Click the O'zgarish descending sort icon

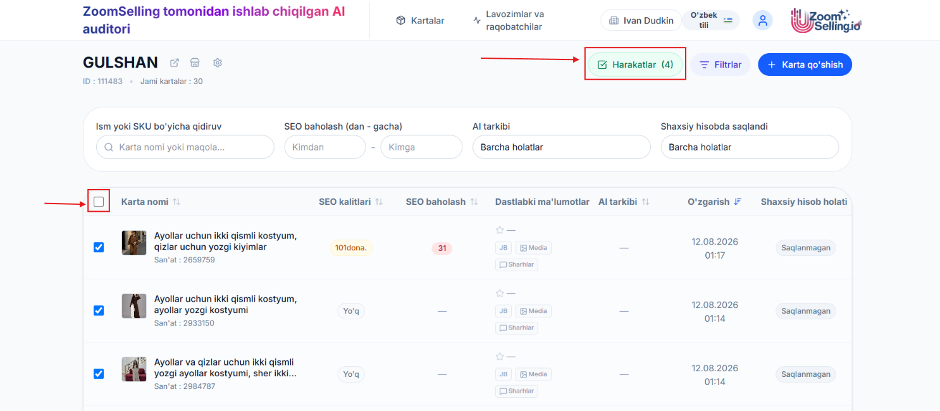[738, 202]
